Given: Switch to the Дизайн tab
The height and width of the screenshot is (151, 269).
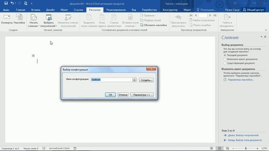Looking at the screenshot, I should coord(50,10).
